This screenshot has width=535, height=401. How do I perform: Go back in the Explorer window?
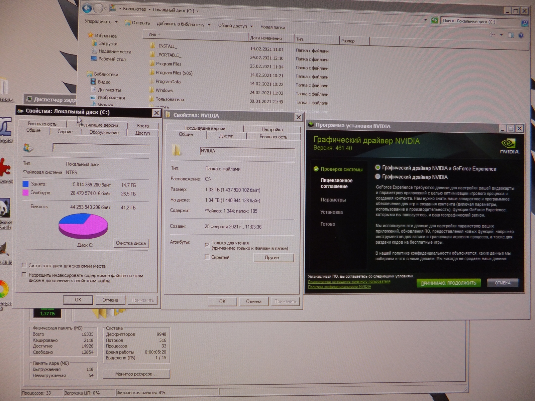click(87, 8)
